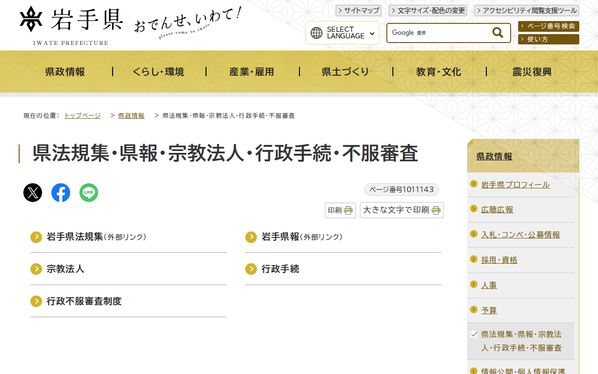
Task: Open 岩手県報 external link
Action: point(302,237)
